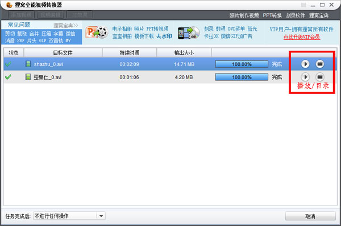
Task: Click the PowerPoint-to-video film reel icon
Action: pos(97,32)
